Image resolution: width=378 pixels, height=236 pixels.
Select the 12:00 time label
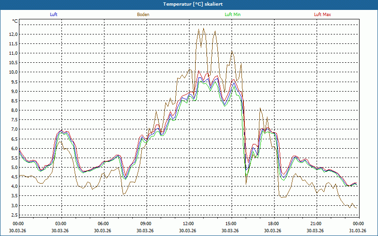point(188,223)
